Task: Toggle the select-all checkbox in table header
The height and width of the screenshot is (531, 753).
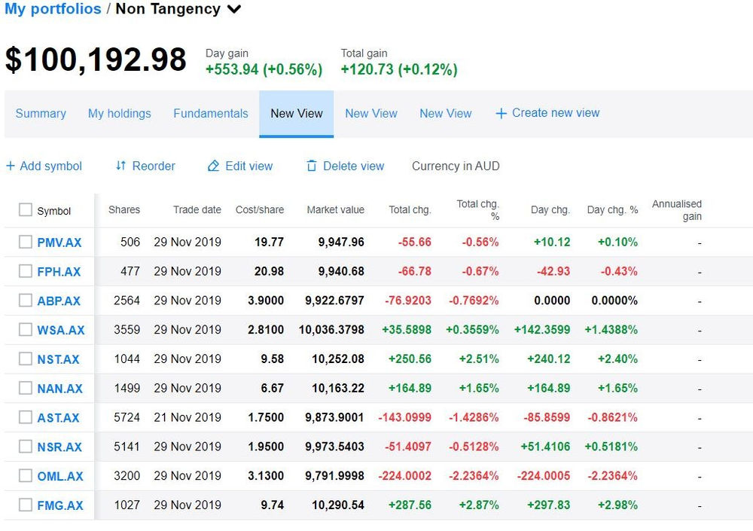Action: coord(25,210)
